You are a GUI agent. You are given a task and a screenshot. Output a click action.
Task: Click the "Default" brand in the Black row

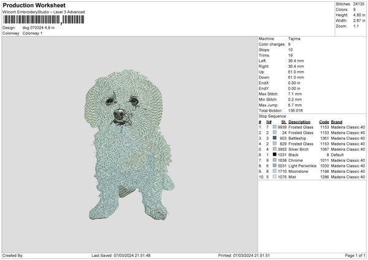[x=337, y=155]
